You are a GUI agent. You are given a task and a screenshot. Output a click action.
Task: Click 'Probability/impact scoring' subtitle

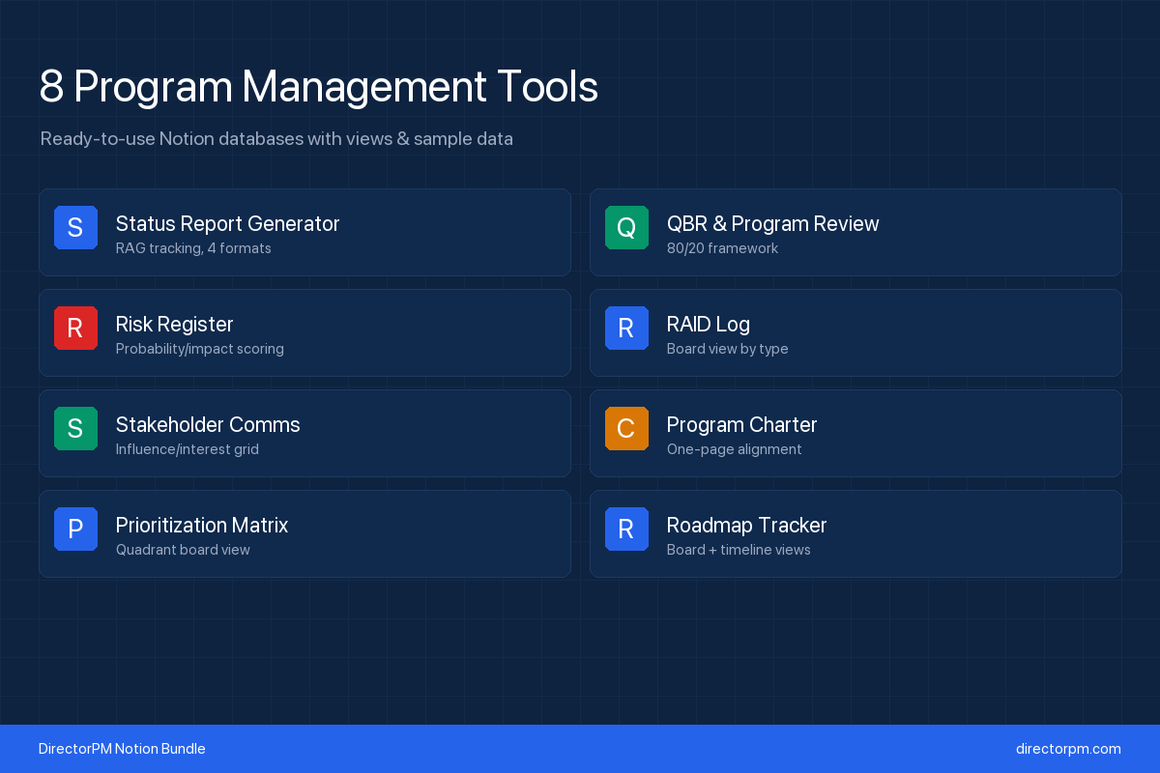(x=200, y=349)
